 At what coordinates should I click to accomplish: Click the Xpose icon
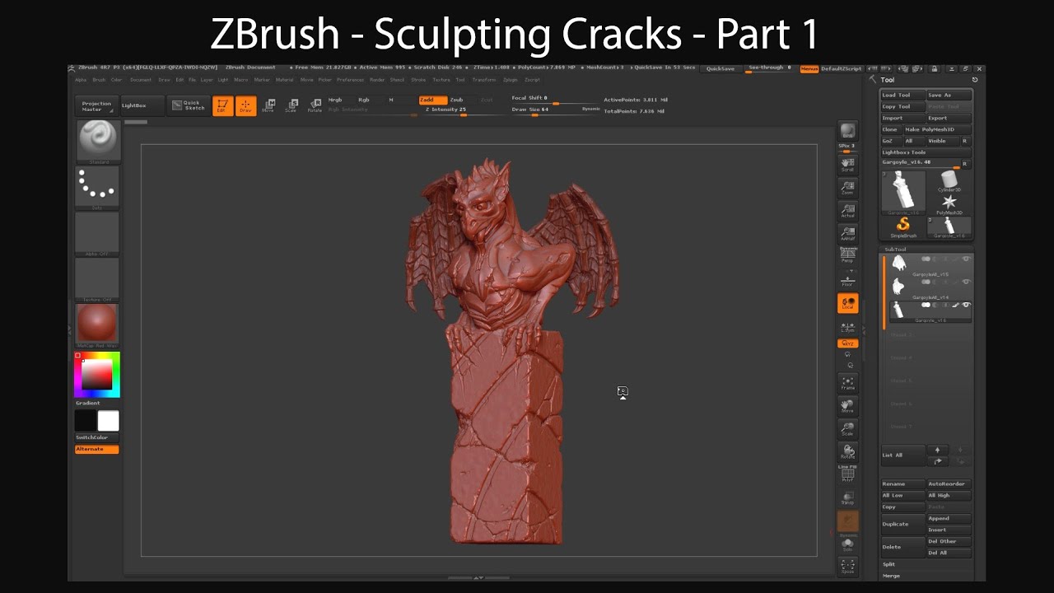(x=847, y=567)
